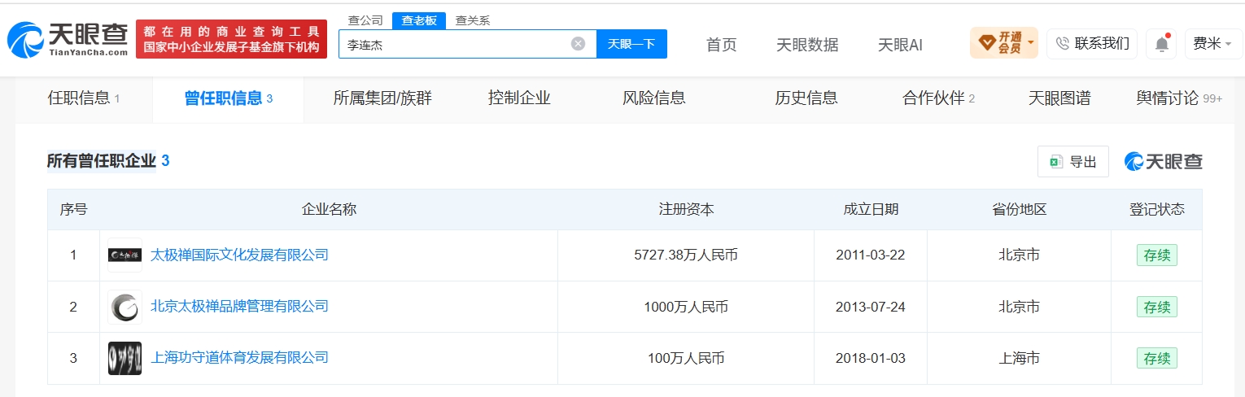Click the 上海功守道体育 company logo thumbnail
The image size is (1245, 397).
click(124, 358)
